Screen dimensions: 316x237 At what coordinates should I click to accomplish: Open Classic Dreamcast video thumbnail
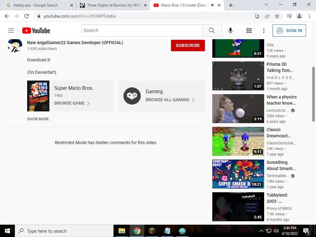(x=238, y=141)
